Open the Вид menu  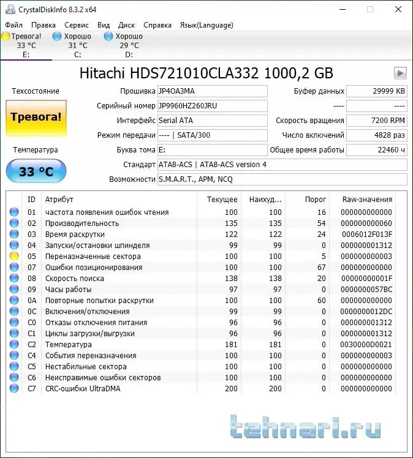tap(104, 25)
